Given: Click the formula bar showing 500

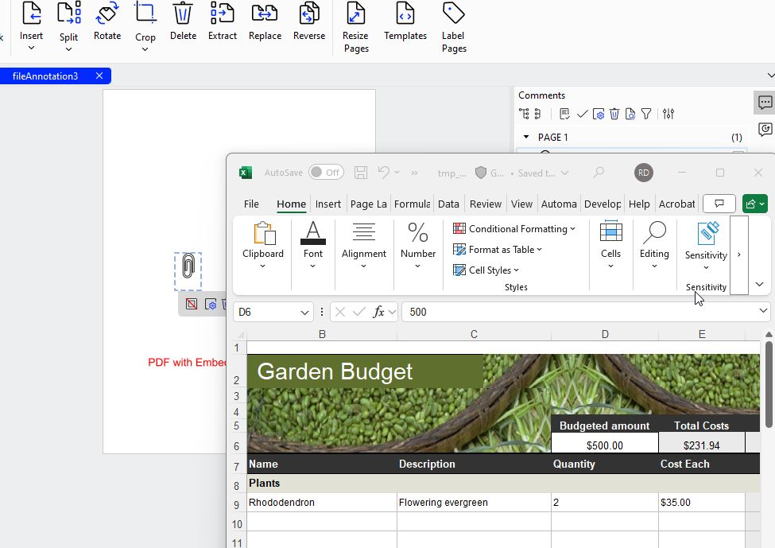Looking at the screenshot, I should tap(580, 313).
